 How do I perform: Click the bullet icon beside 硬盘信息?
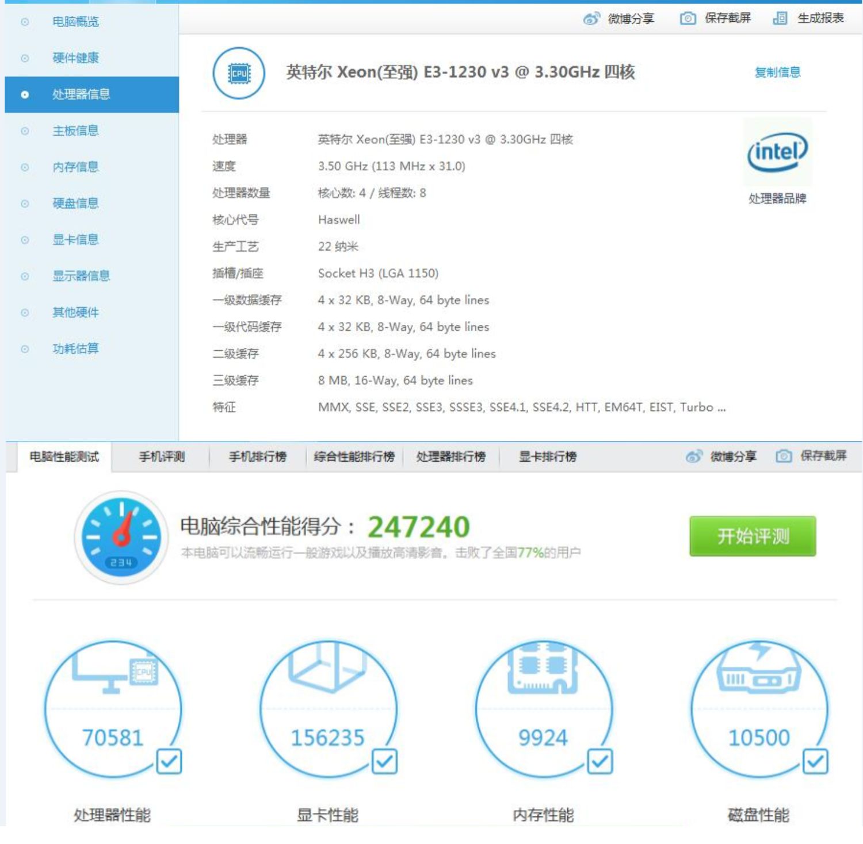[25, 204]
